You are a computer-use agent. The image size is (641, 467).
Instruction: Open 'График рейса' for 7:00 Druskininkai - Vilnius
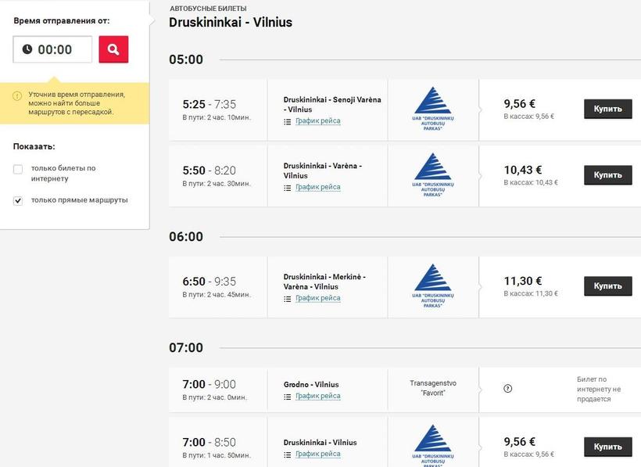(317, 454)
